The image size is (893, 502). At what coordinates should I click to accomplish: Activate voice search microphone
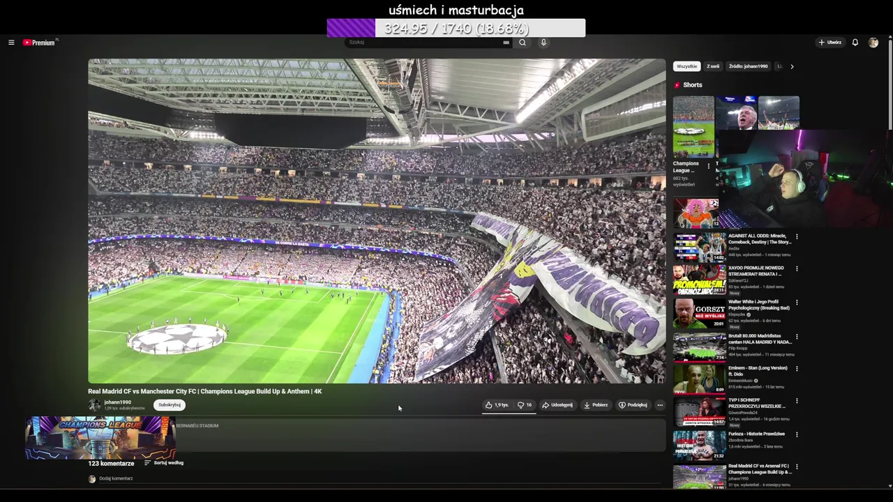[543, 43]
